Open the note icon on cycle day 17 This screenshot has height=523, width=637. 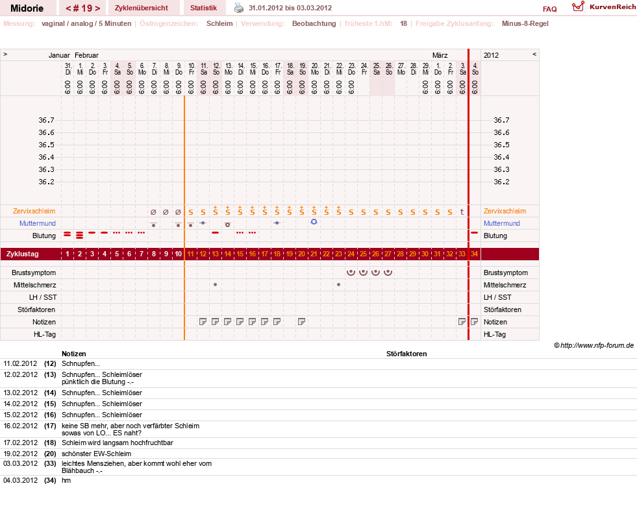click(x=264, y=322)
